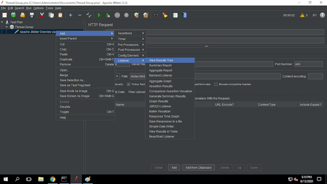
Task: Click the Shutdown test toolbar icon
Action: (x=126, y=15)
